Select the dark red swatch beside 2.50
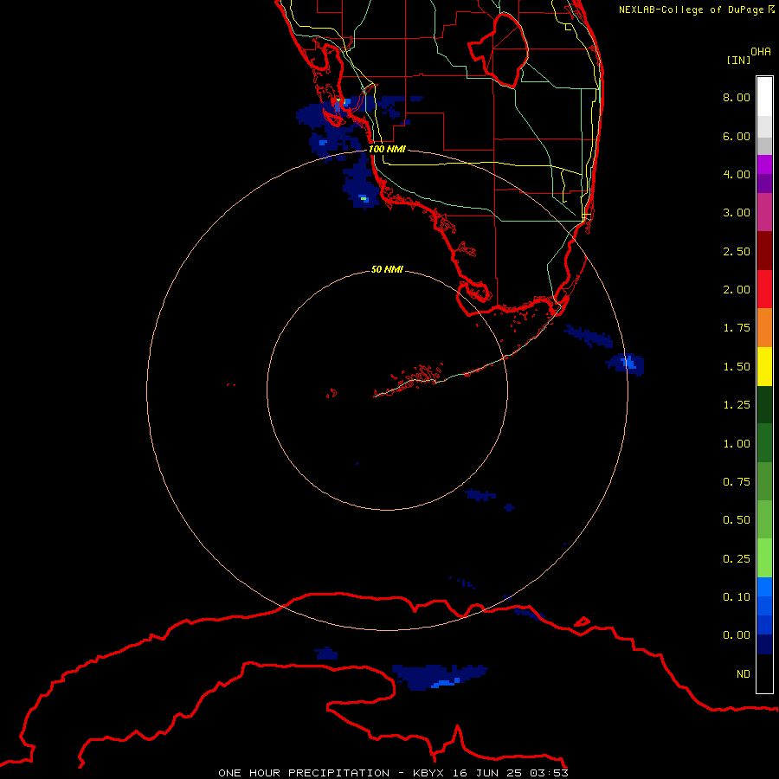Image resolution: width=779 pixels, height=779 pixels. pos(764,251)
